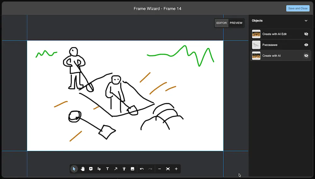Select the pointer selection tool
This screenshot has height=179, width=315.
tap(74, 169)
